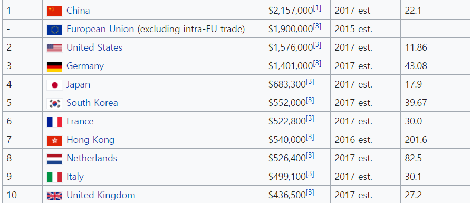Open the China country link
Image resolution: width=471 pixels, height=203 pixels.
(78, 11)
